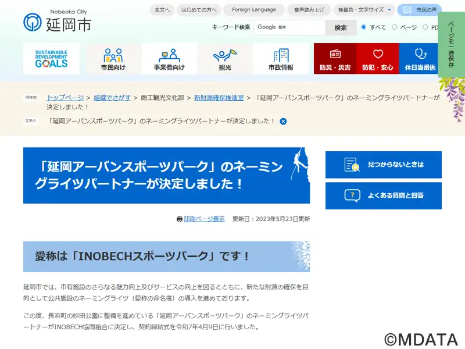Open the はじめての方へ page
Screen dimensions: 465x349
[x=199, y=10]
